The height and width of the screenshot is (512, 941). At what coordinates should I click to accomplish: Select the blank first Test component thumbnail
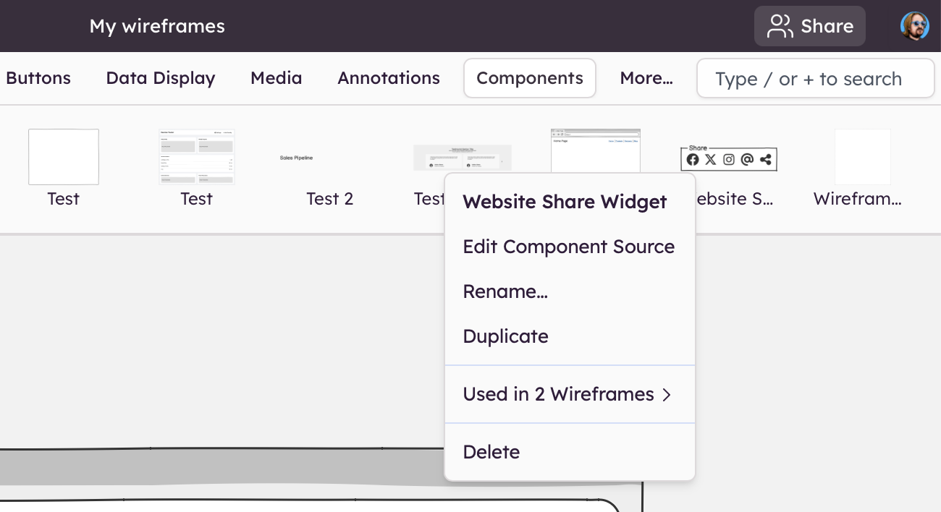pyautogui.click(x=64, y=157)
